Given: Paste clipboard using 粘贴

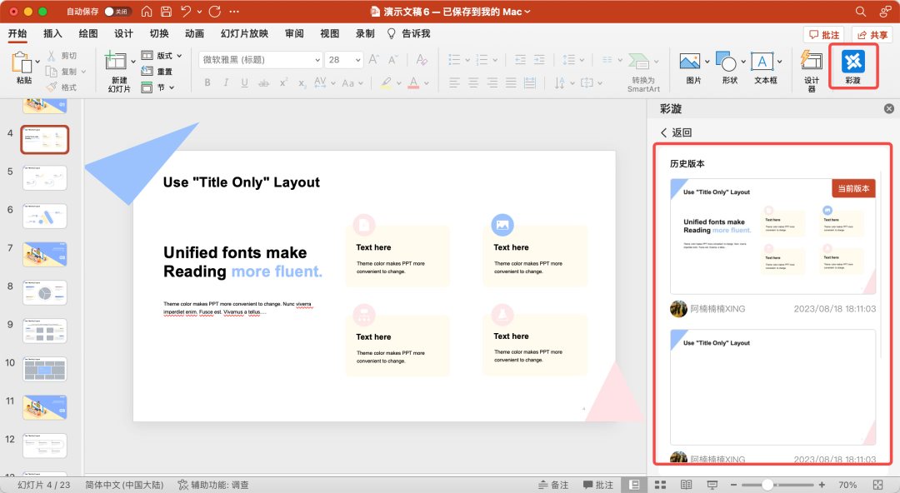Looking at the screenshot, I should [x=23, y=68].
